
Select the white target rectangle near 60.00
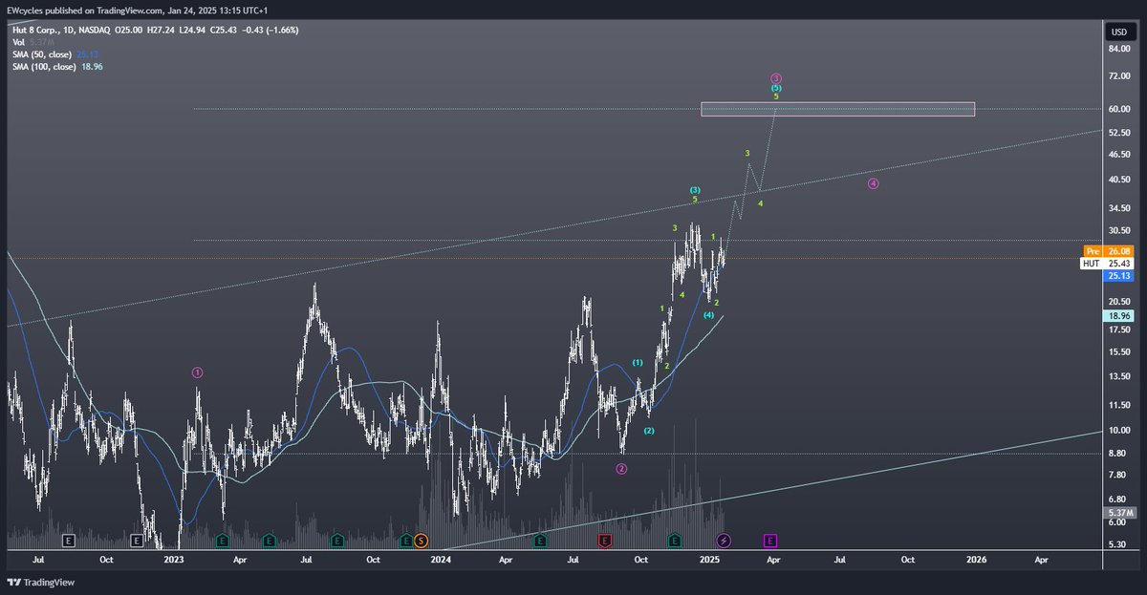click(x=837, y=109)
